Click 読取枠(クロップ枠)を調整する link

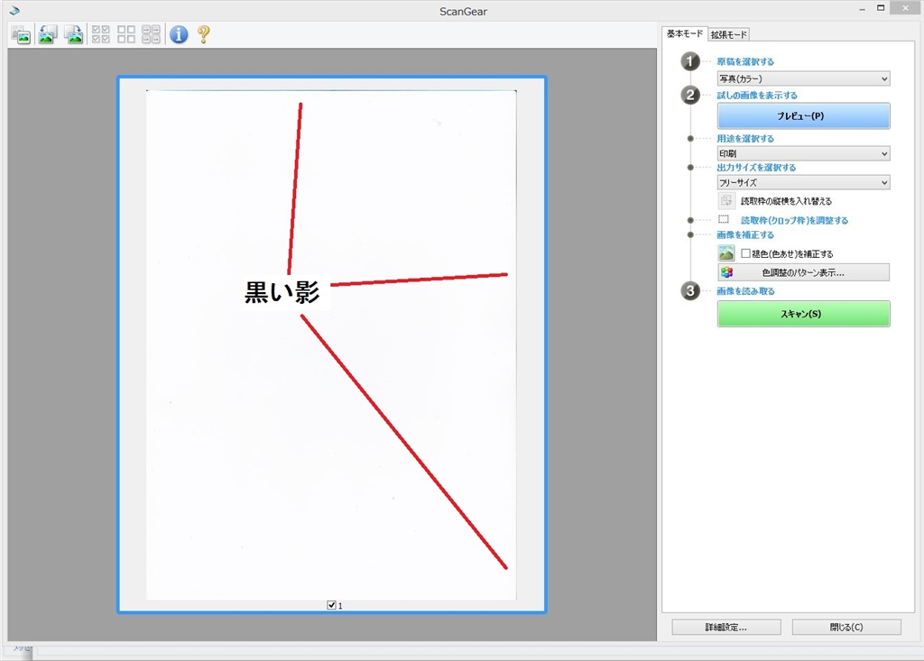[794, 220]
